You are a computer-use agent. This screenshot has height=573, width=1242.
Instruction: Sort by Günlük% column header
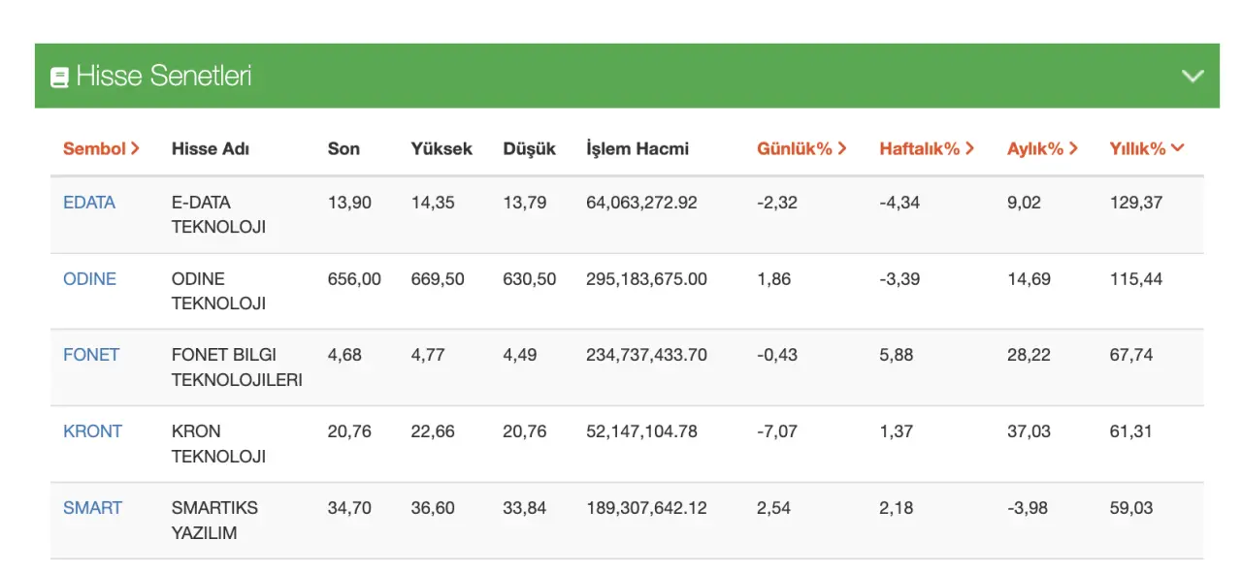pyautogui.click(x=801, y=148)
